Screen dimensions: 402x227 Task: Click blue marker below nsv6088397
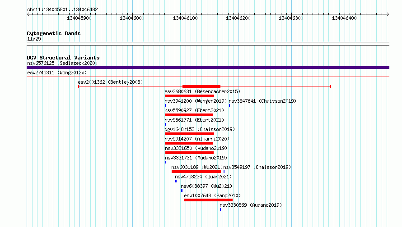point(182,191)
